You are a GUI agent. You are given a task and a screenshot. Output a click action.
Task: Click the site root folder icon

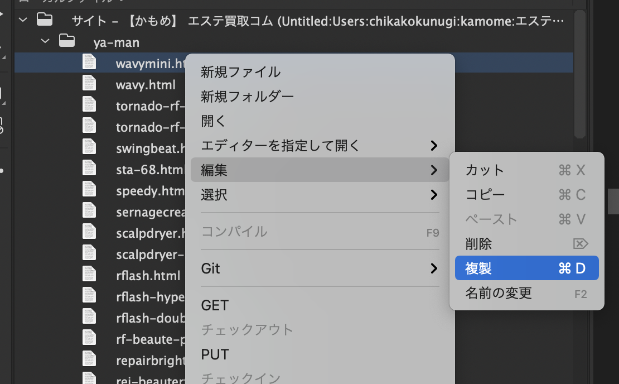click(44, 21)
